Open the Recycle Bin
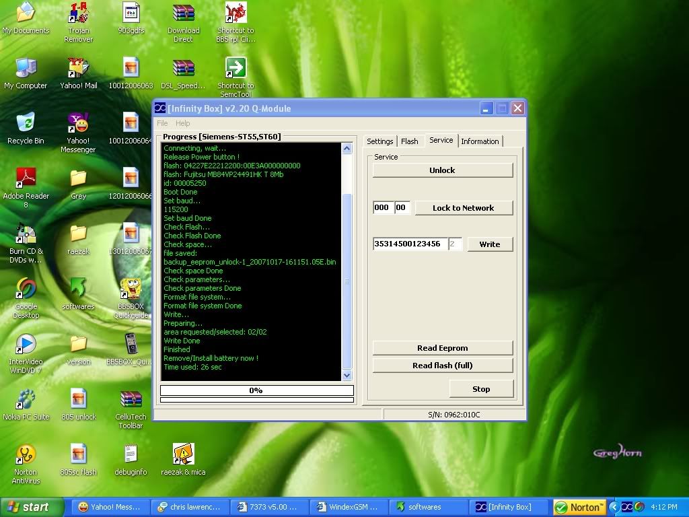This screenshot has width=689, height=517. 26,129
